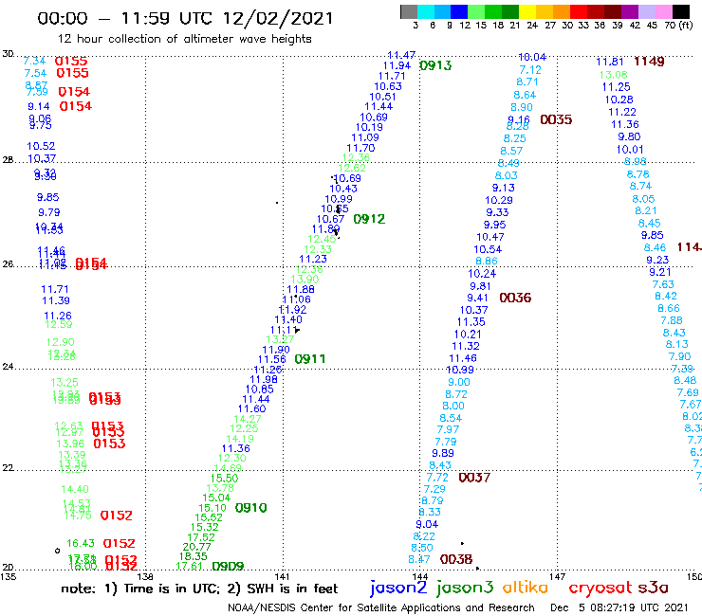Viewport: 702px width, 616px height.
Task: Click the longitude axis label "141"
Action: [x=282, y=577]
